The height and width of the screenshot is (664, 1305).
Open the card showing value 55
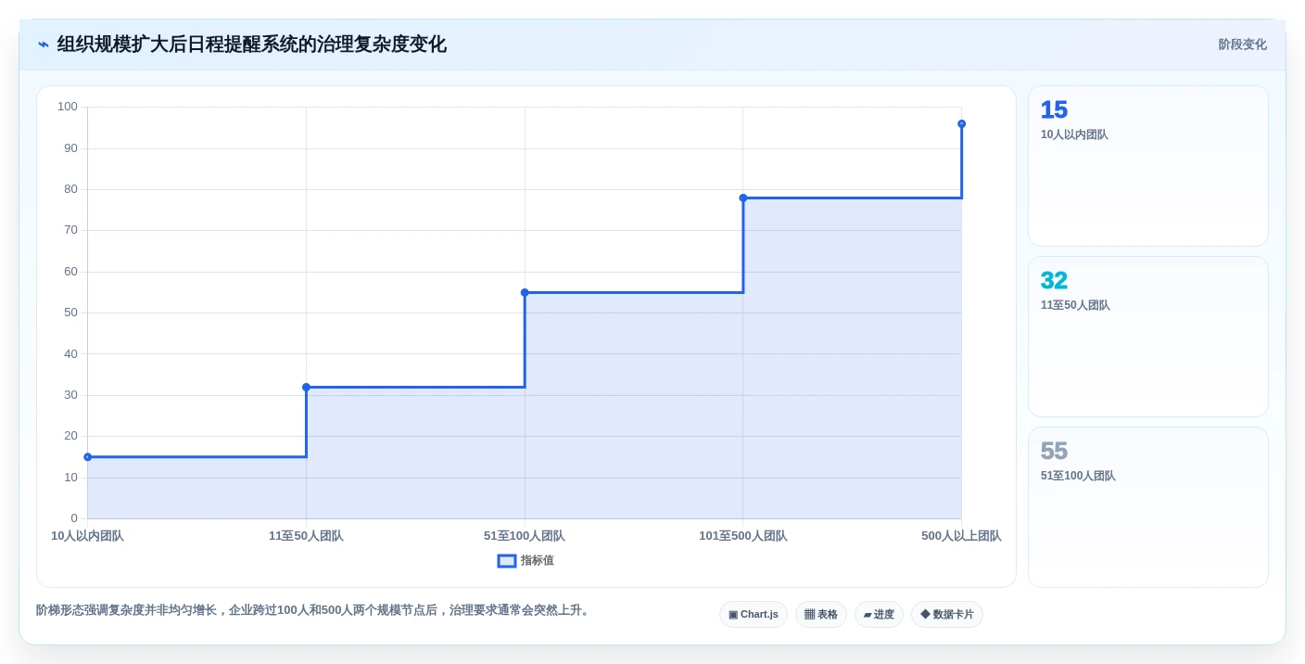pos(1148,507)
